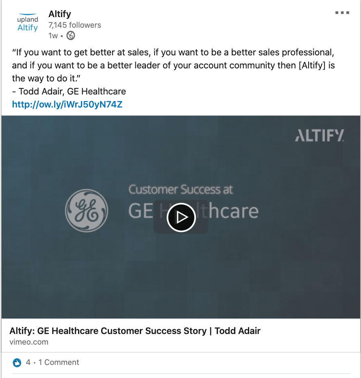Click the globe public visibility icon
The height and width of the screenshot is (378, 361).
point(71,36)
